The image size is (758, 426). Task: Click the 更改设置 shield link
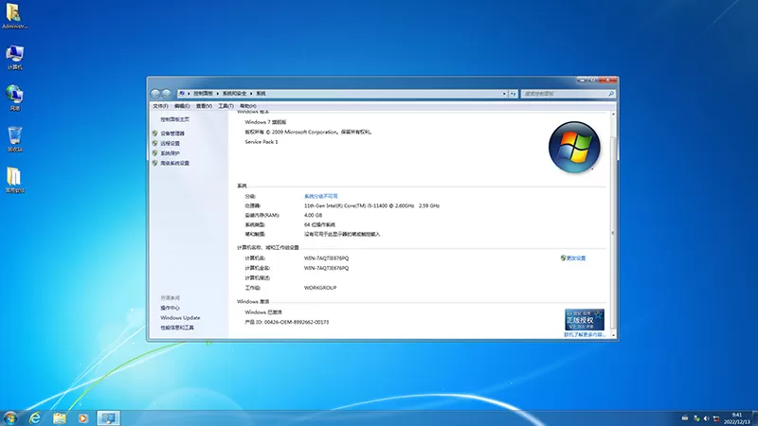[x=575, y=257]
